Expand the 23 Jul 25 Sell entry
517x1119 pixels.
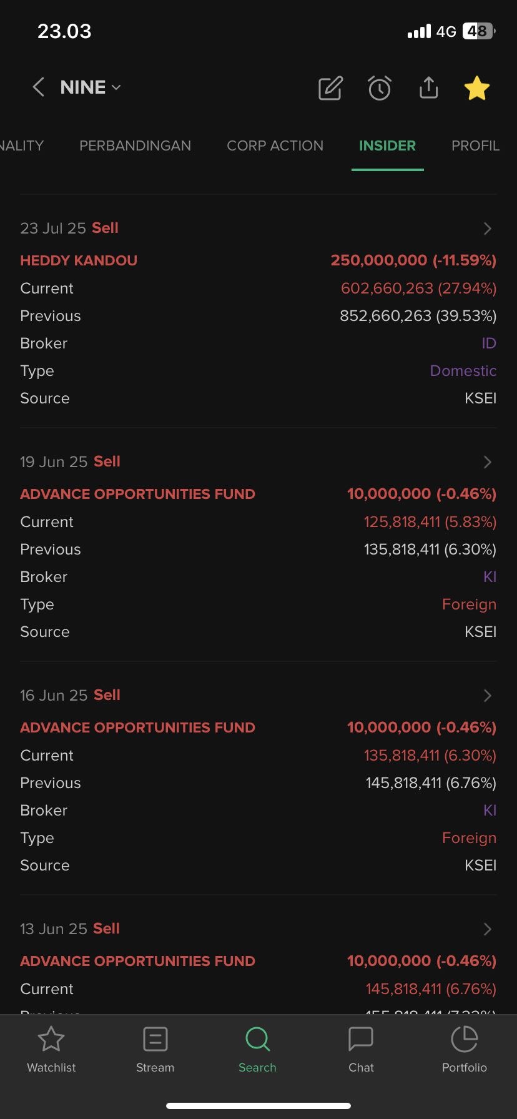click(488, 229)
